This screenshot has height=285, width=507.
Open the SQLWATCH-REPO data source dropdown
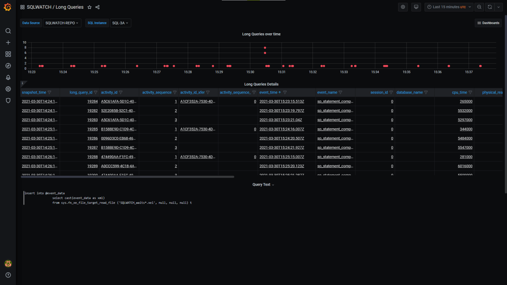tap(62, 23)
